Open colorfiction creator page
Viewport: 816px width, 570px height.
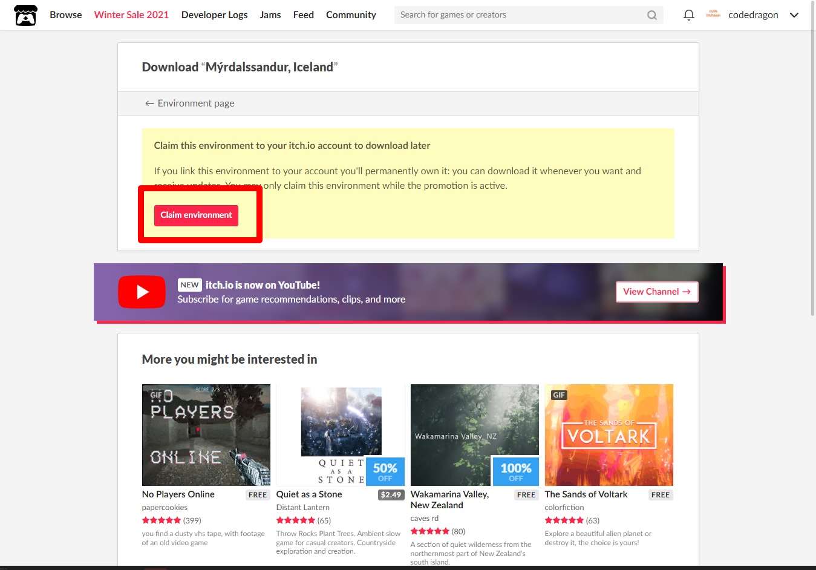click(x=564, y=508)
